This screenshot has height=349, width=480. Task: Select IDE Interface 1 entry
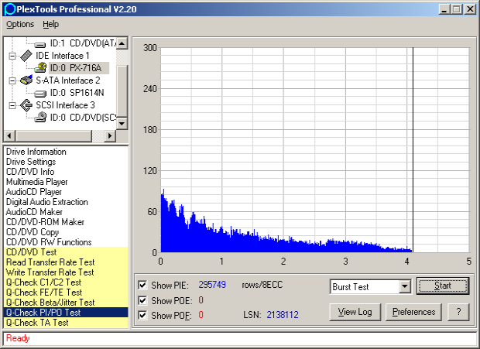63,56
